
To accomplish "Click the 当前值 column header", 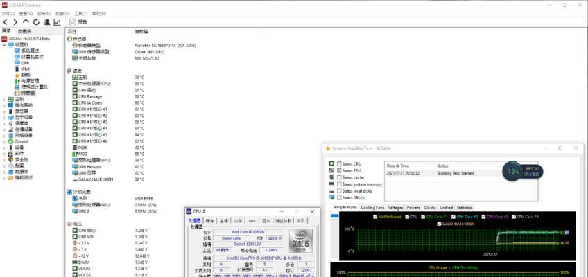I will pyautogui.click(x=141, y=31).
